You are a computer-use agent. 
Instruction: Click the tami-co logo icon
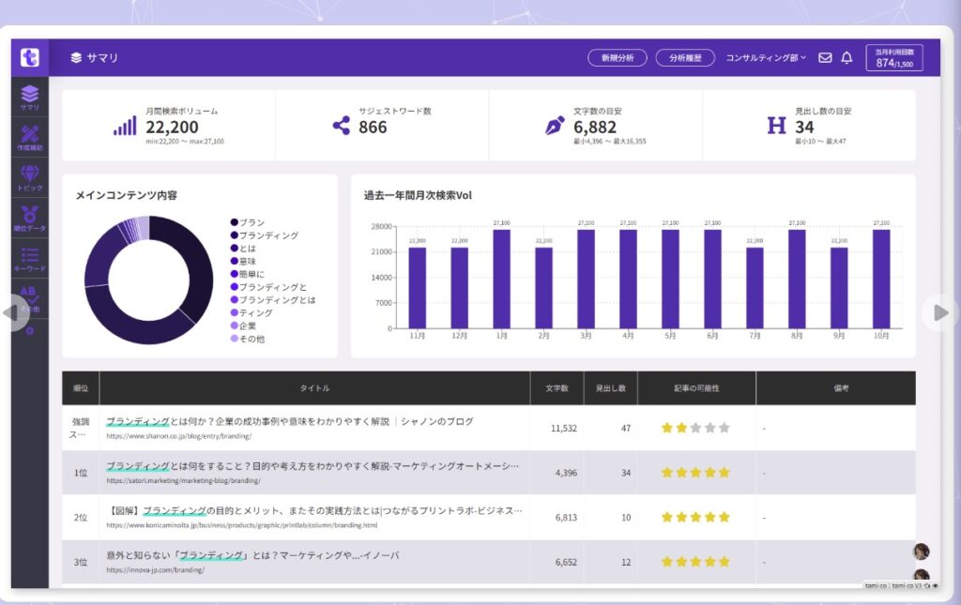30,57
